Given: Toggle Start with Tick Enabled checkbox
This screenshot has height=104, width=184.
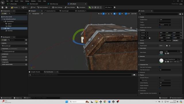Looking at the screenshot, I should 160,67.
